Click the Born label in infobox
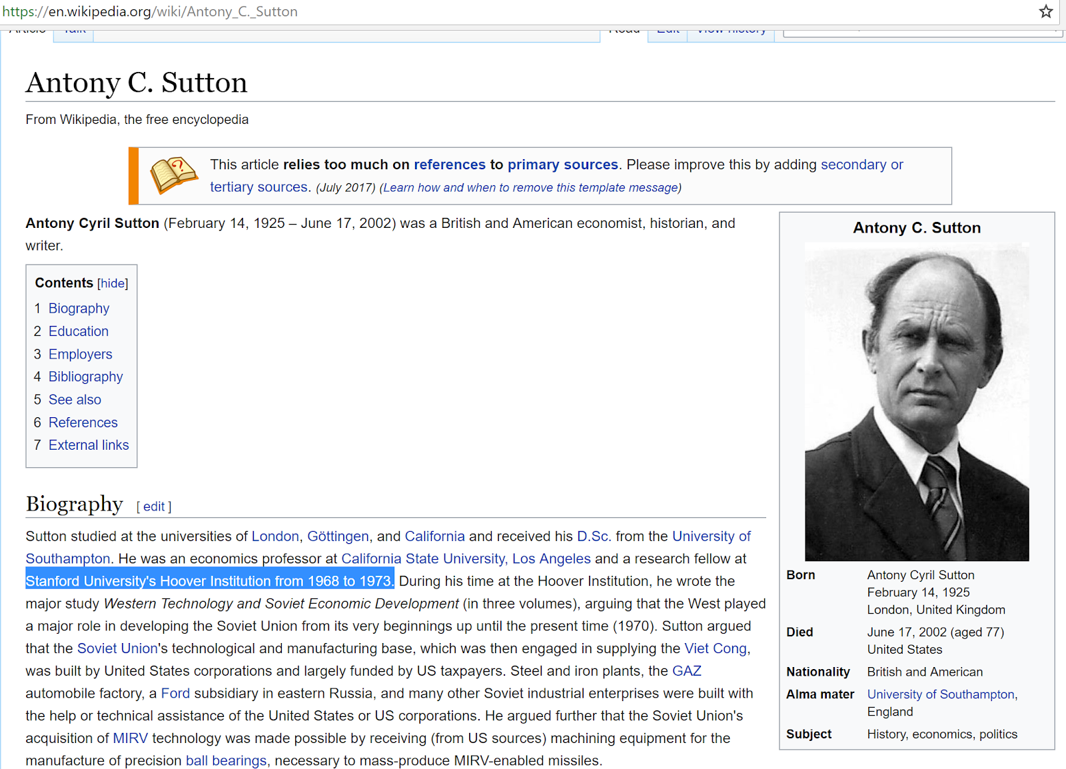Image resolution: width=1066 pixels, height=769 pixels. point(800,575)
